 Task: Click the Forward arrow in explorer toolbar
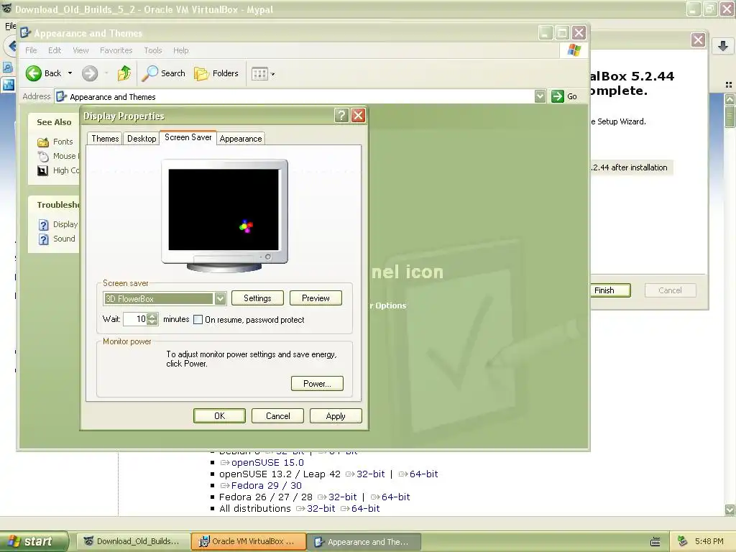click(90, 73)
